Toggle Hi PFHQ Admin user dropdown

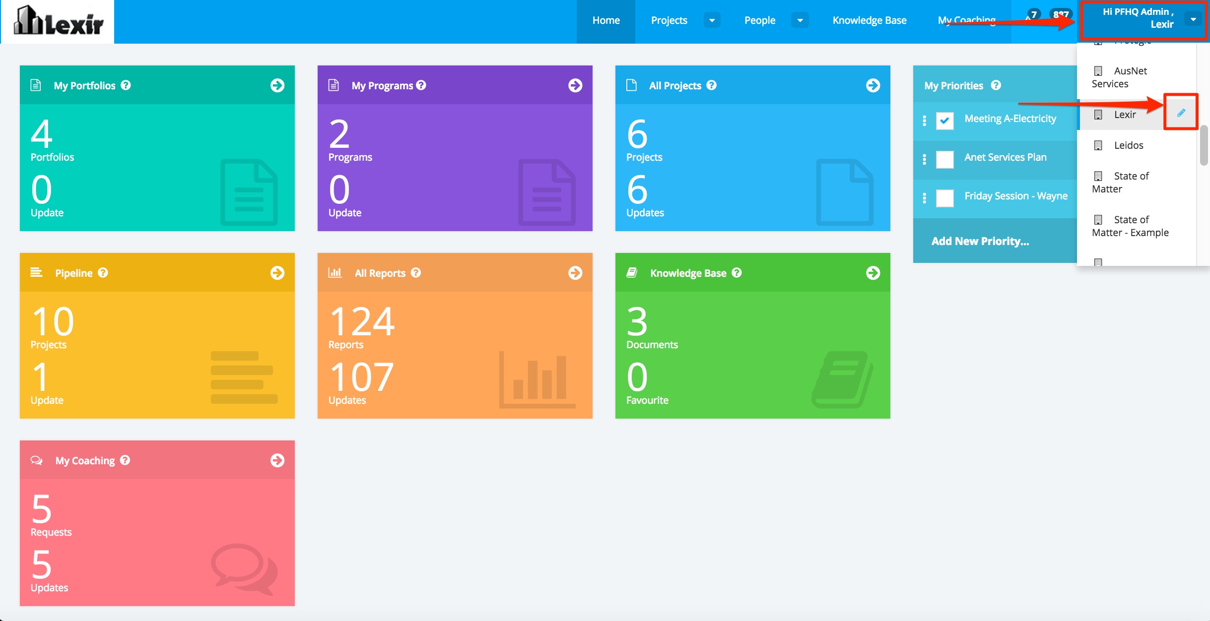tap(1193, 19)
